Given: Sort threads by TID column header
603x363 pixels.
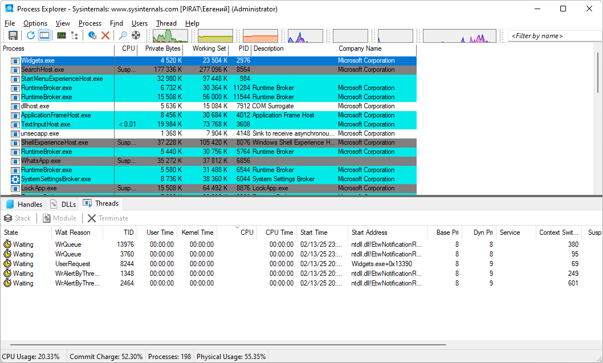Looking at the screenshot, I should pyautogui.click(x=120, y=233).
